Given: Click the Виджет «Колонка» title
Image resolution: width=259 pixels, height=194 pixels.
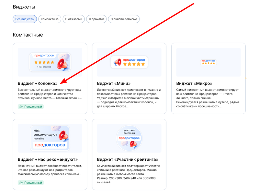Looking at the screenshot, I should coord(38,83).
